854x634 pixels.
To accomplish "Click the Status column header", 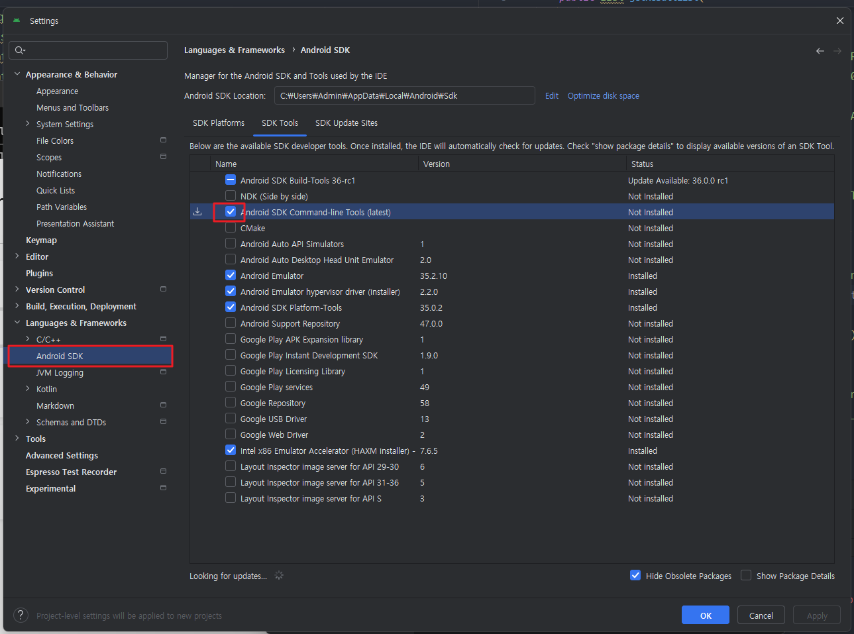I will [x=729, y=164].
